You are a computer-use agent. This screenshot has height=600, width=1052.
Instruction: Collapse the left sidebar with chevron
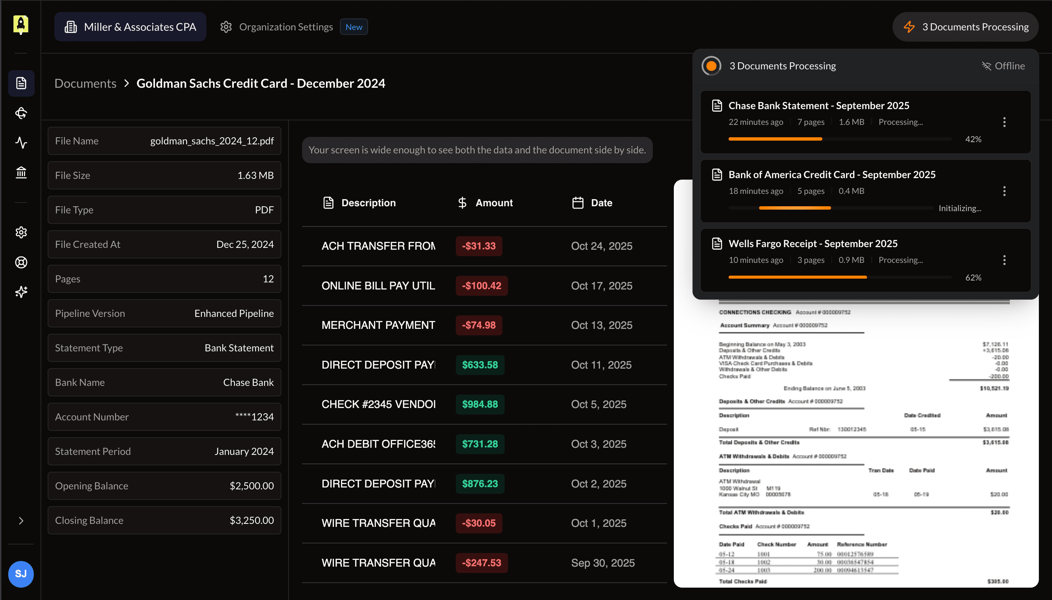(x=21, y=521)
